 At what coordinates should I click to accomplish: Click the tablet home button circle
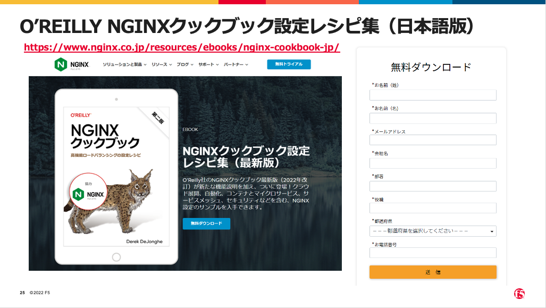click(116, 257)
